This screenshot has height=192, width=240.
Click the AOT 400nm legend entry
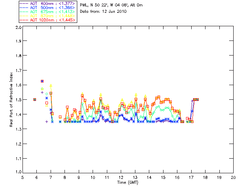48,3
